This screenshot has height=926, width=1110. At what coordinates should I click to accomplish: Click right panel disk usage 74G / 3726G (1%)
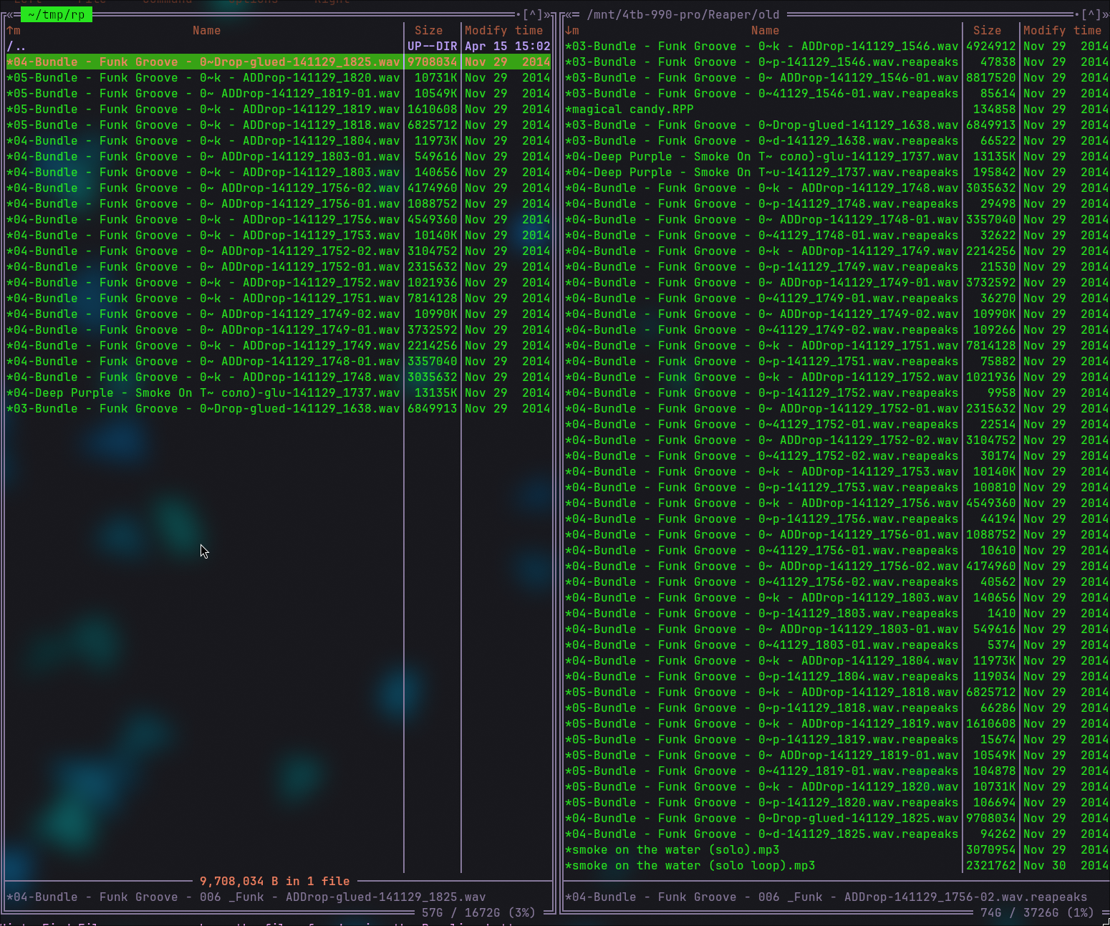click(x=1037, y=912)
